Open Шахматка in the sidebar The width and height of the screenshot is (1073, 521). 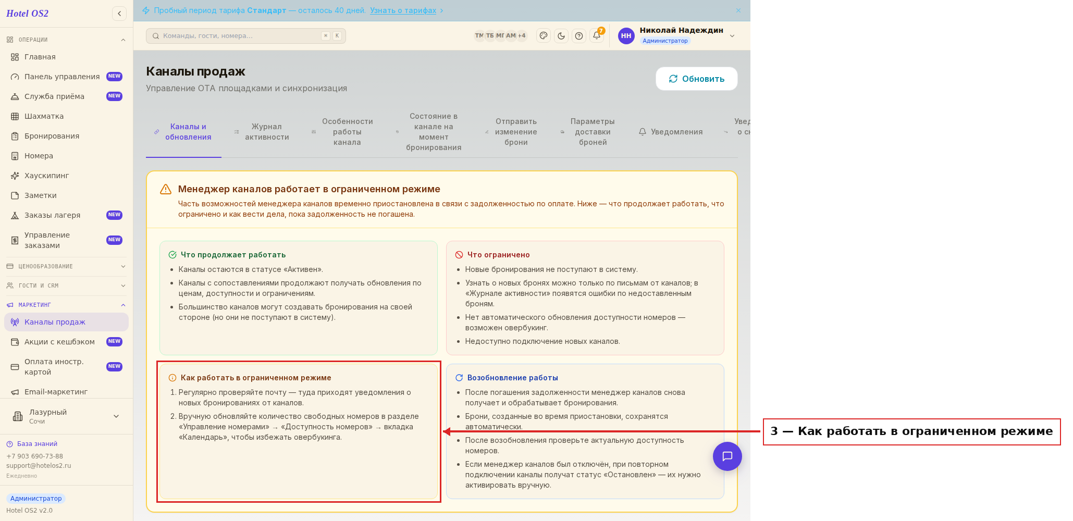click(66, 116)
